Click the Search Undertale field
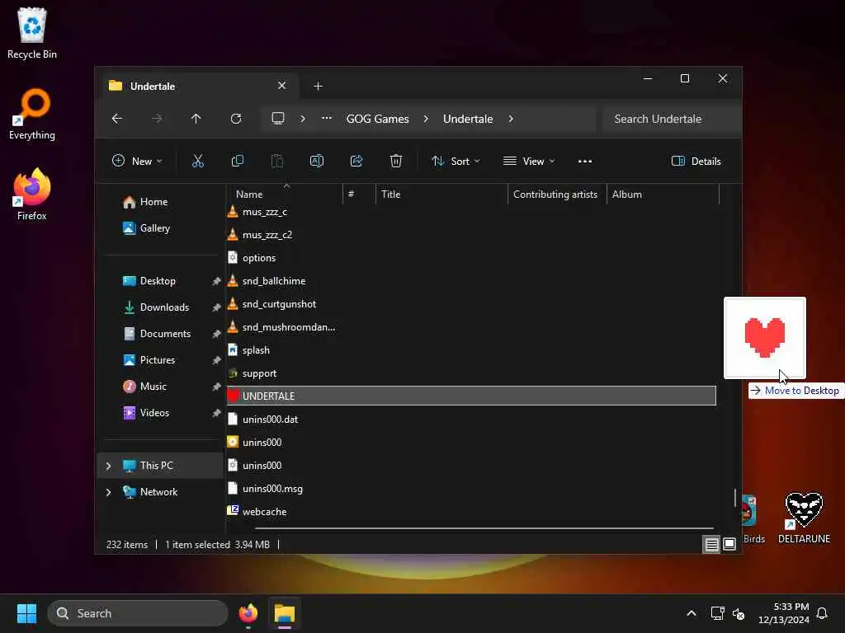The image size is (845, 633). tap(671, 119)
